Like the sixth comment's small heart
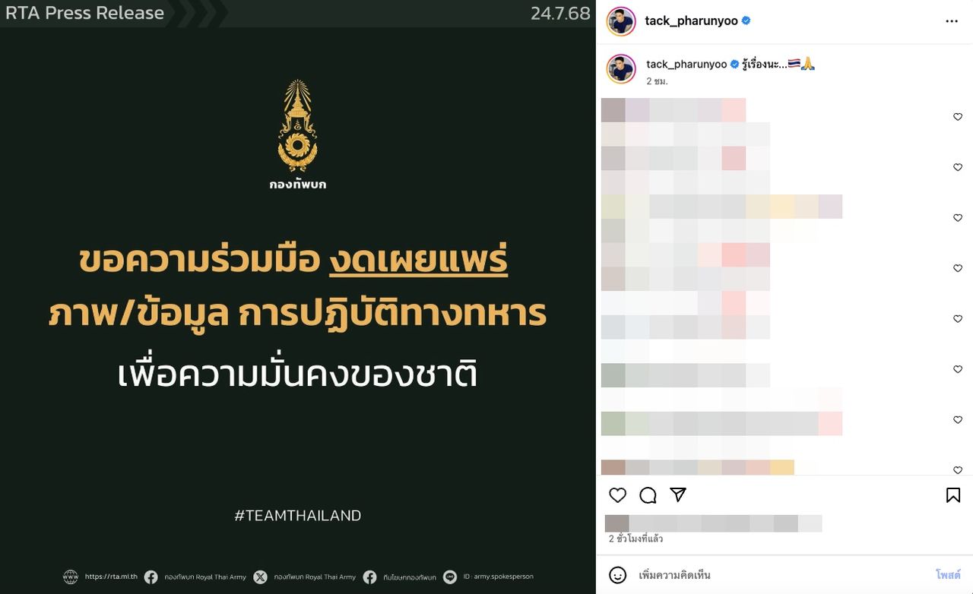This screenshot has height=594, width=973. [958, 369]
